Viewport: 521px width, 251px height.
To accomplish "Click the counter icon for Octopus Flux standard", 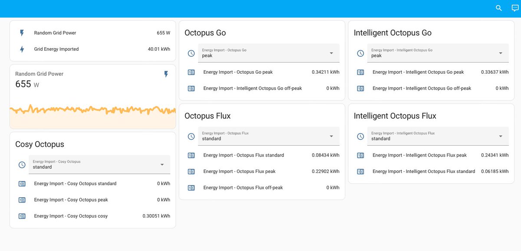I will click(x=191, y=155).
